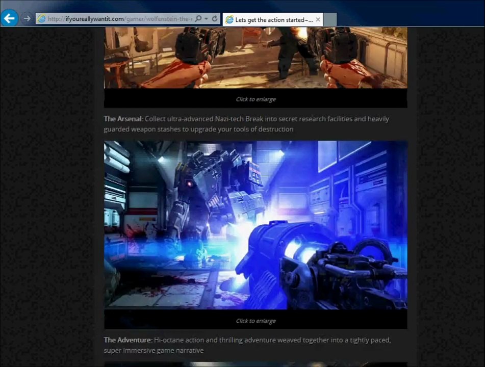Click the browser Back arrow button
This screenshot has height=367, width=485.
coord(10,18)
